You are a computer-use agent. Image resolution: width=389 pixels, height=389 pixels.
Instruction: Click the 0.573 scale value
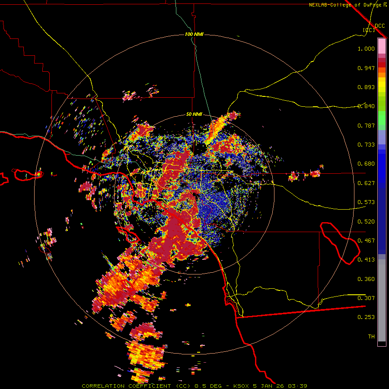pos(366,202)
